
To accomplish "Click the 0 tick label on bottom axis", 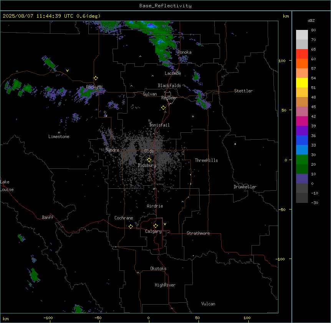I will [148, 318].
